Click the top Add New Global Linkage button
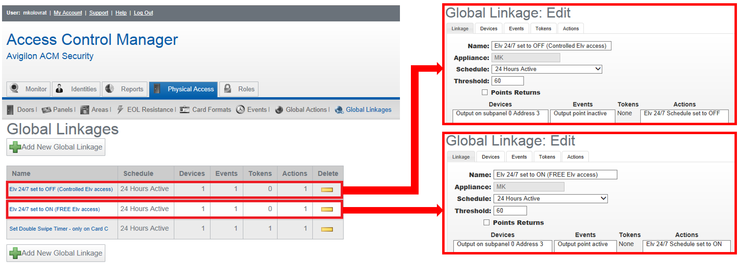The height and width of the screenshot is (265, 741). (56, 147)
